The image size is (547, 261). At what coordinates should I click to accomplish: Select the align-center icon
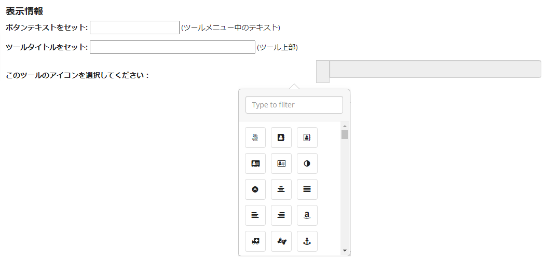tap(281, 189)
